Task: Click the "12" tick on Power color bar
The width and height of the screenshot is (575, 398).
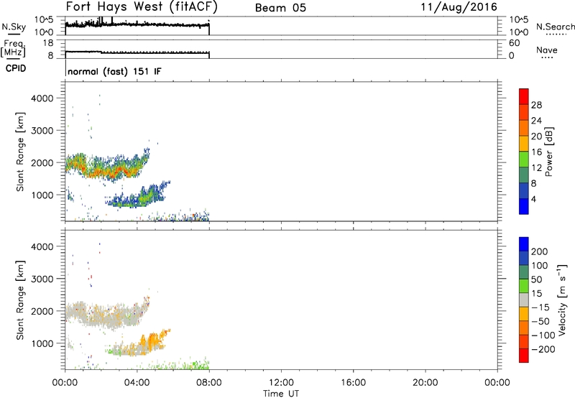Action: 536,168
